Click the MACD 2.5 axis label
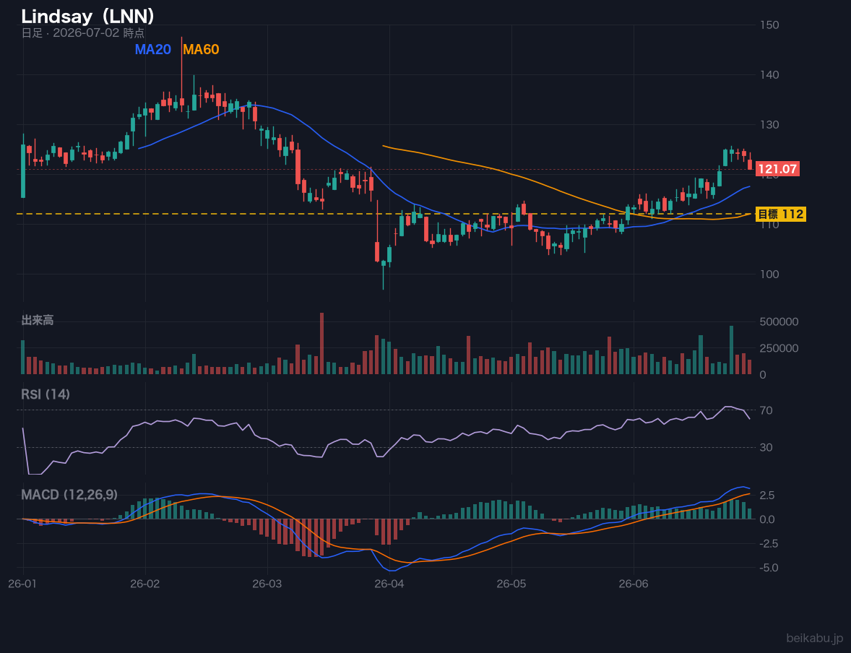851x653 pixels. pyautogui.click(x=767, y=495)
